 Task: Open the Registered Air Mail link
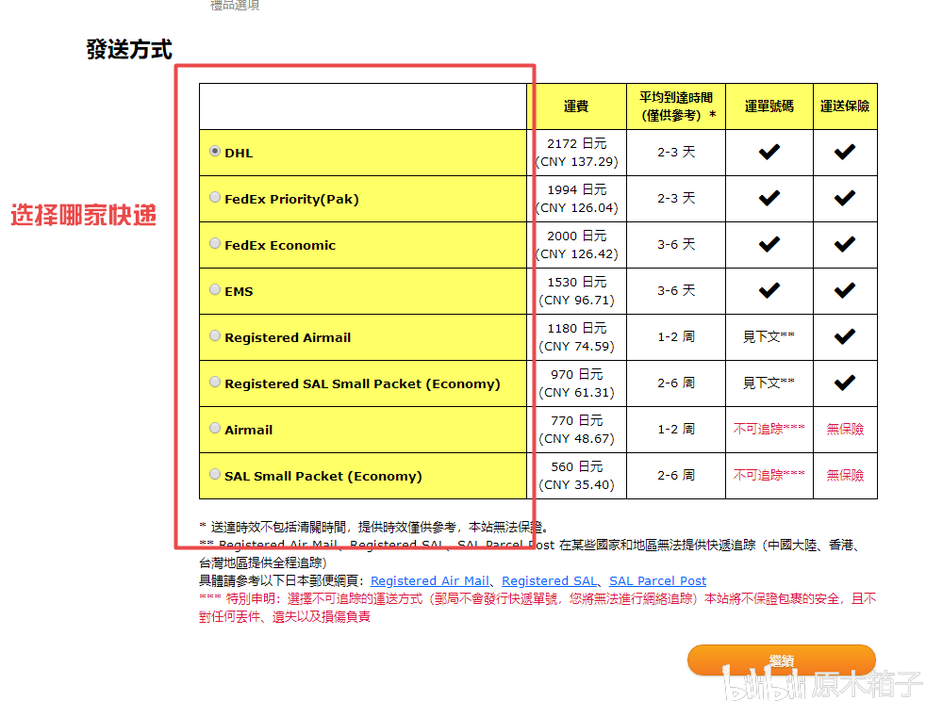click(x=429, y=580)
